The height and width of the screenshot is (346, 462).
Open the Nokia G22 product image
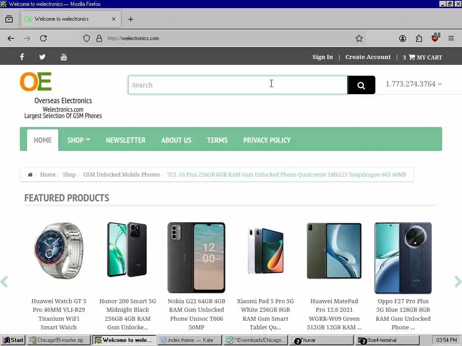click(197, 258)
